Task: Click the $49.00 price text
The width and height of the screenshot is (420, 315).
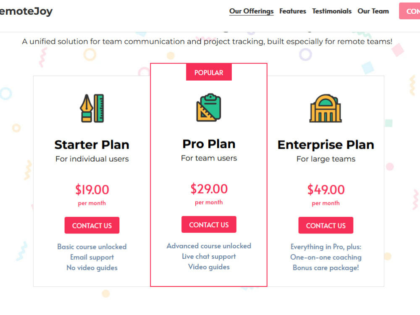Action: 326,190
